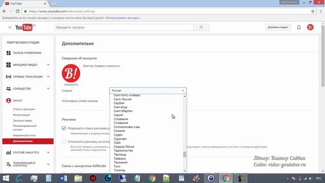
Task: Click Импортировать закладки link
Action: 123,18
